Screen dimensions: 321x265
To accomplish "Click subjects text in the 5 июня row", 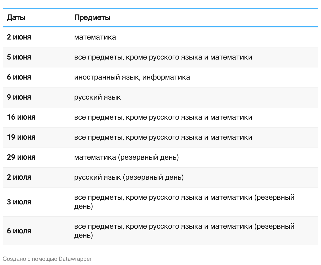I will tap(163, 57).
